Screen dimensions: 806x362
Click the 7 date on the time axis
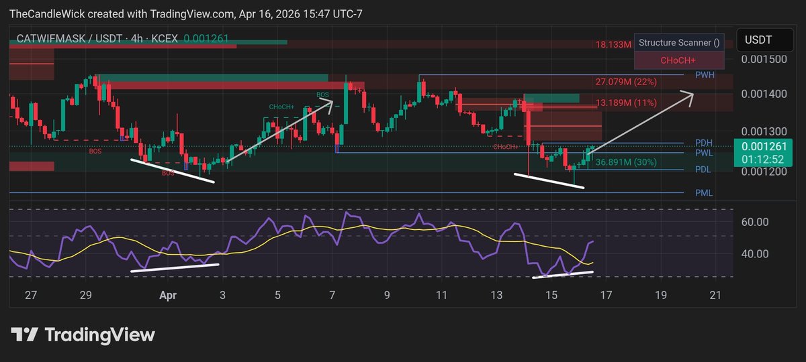(332, 294)
